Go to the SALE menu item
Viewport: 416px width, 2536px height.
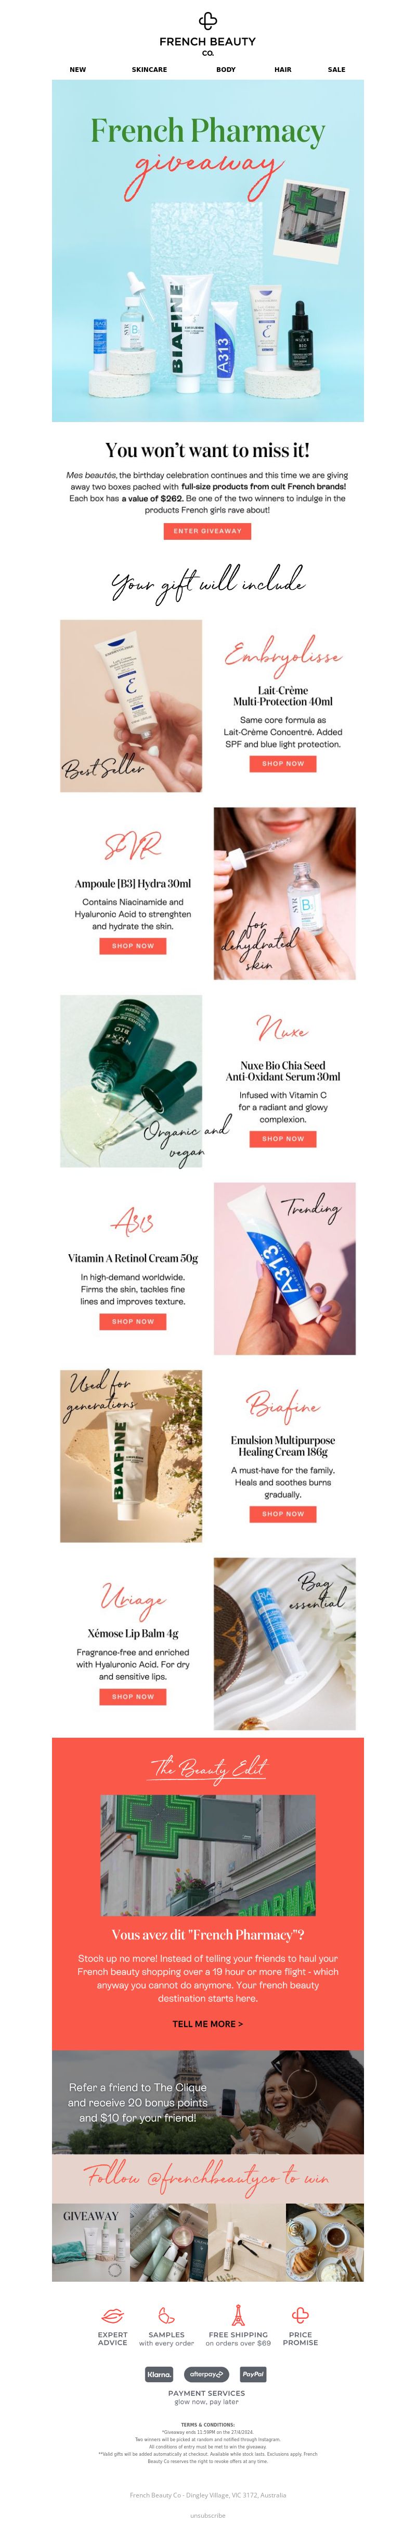336,70
